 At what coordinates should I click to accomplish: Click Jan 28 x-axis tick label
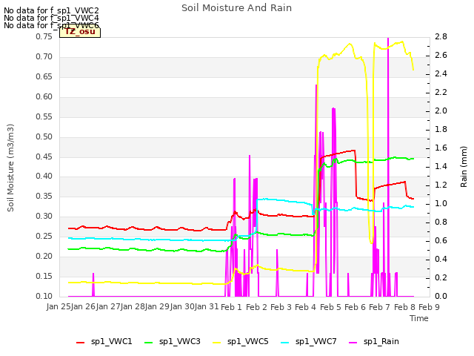click(x=133, y=307)
